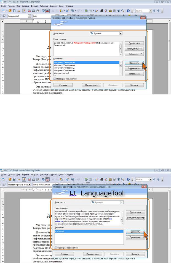Toggle Edit File icon in Arial-font Writer window

point(24,11)
